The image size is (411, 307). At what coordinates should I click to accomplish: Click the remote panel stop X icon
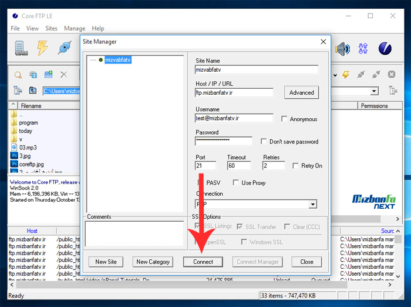[392, 75]
